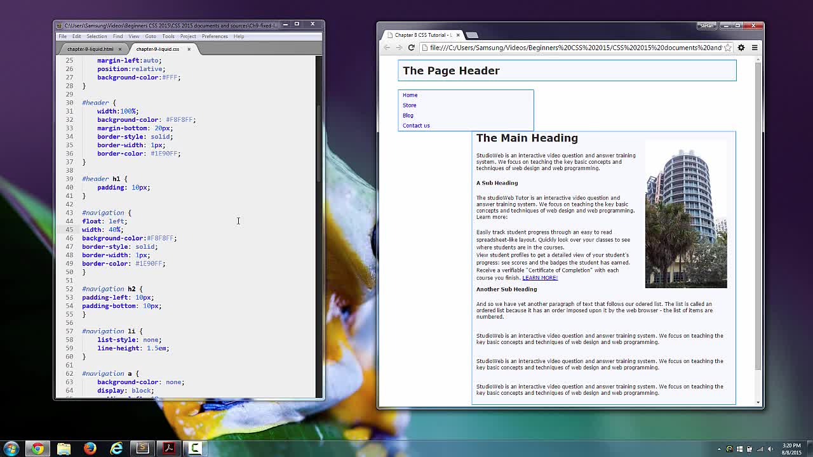
Task: Click the 'float: left;' declaration
Action: pos(104,222)
